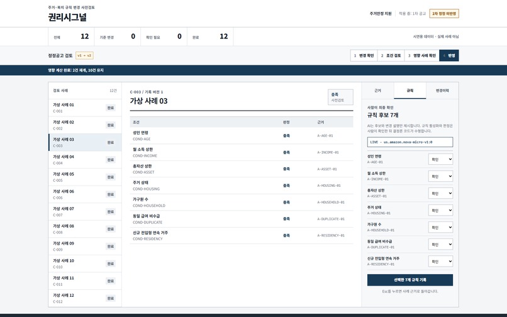Click the 완료 badge on 가상 사례 07
Screen dimensions: 507x317
111,211
